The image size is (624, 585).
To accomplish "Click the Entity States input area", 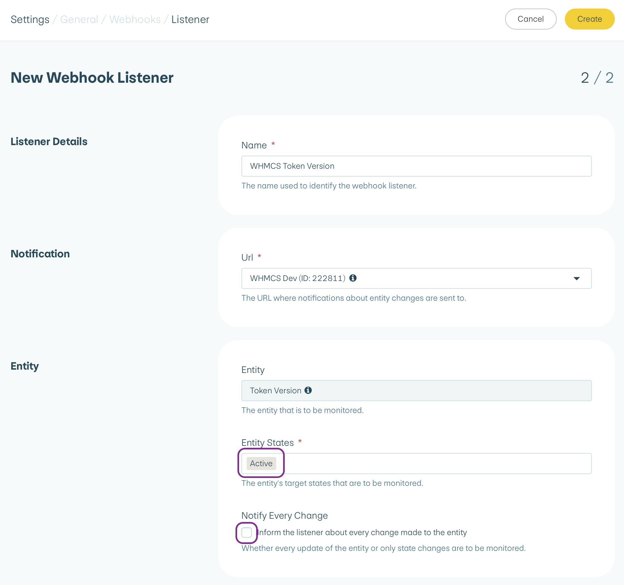I will click(427, 464).
